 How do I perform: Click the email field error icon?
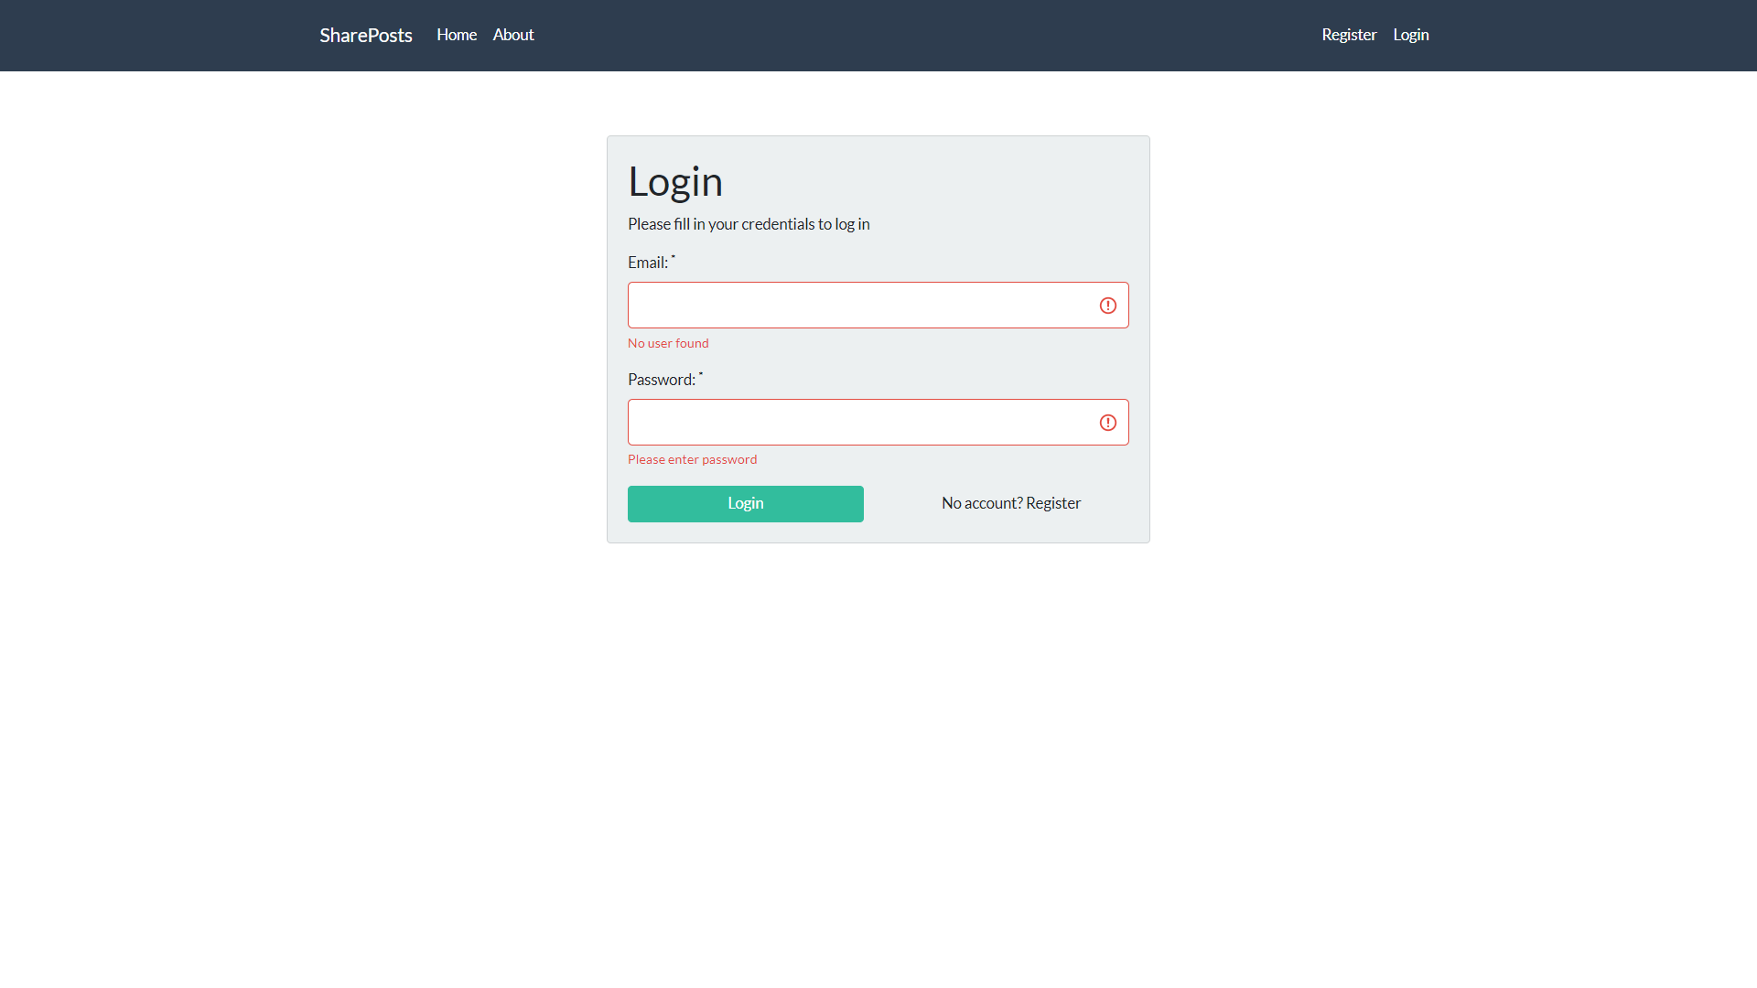1108,306
